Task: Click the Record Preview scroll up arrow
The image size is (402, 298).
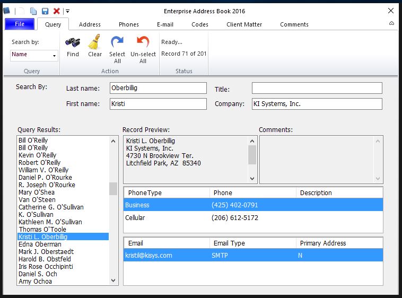Action: (x=252, y=141)
